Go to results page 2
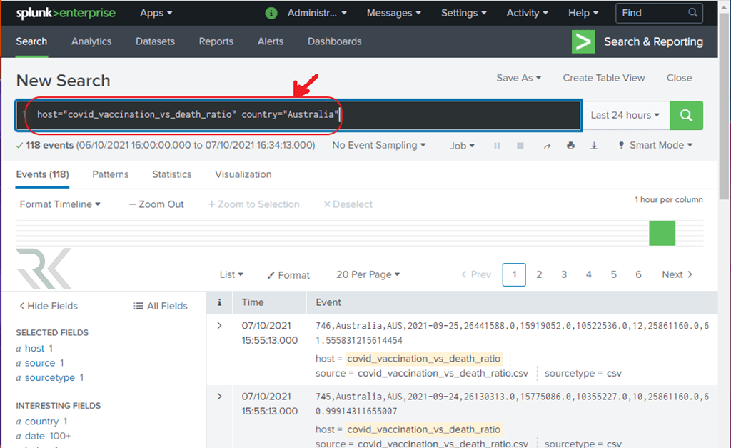The width and height of the screenshot is (731, 448). click(x=539, y=274)
